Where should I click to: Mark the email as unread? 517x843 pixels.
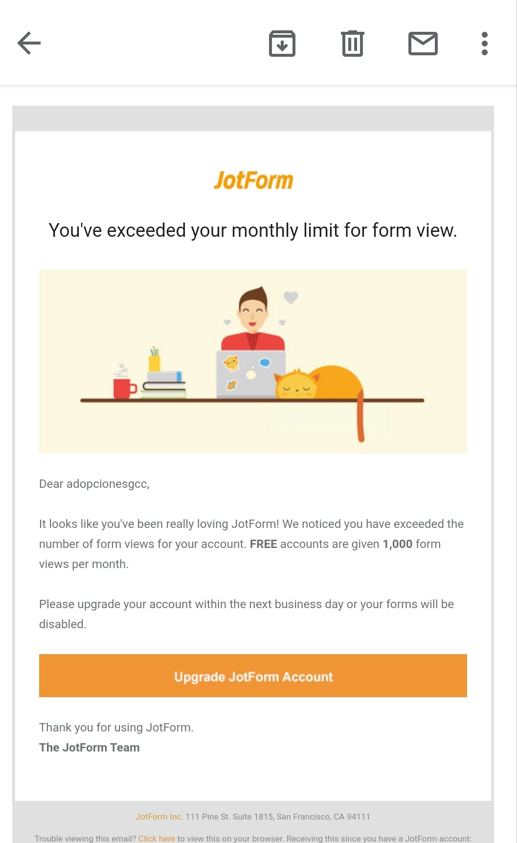point(423,43)
